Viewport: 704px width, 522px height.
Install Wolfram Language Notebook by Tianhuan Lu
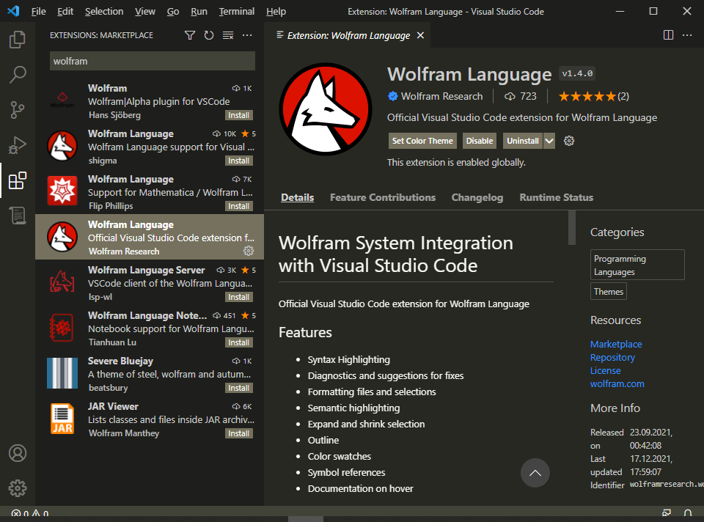(x=239, y=342)
